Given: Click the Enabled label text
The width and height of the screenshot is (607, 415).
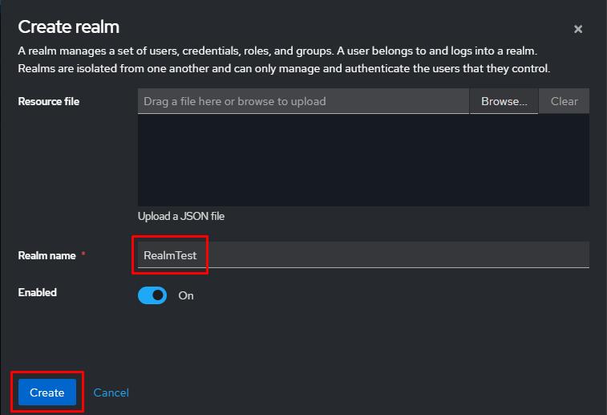Looking at the screenshot, I should [38, 292].
